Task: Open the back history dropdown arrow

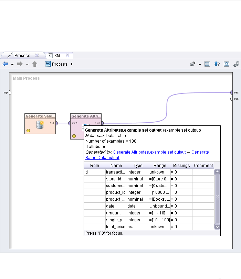Action: pyautogui.click(x=12, y=64)
